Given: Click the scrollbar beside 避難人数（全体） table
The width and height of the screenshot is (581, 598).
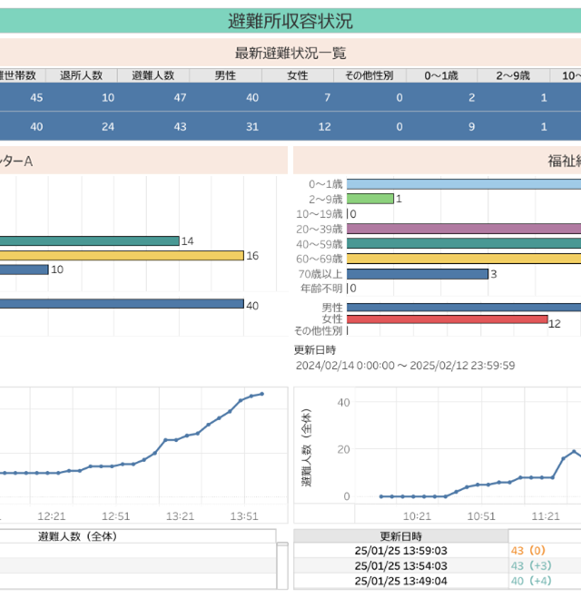Looking at the screenshot, I should (x=282, y=567).
